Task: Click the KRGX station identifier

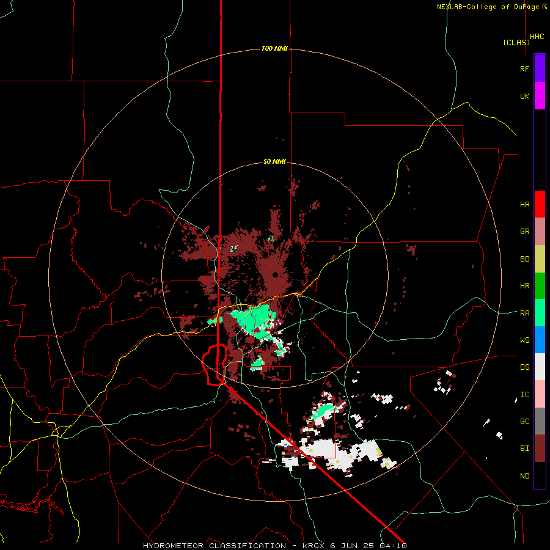Action: coord(313,546)
